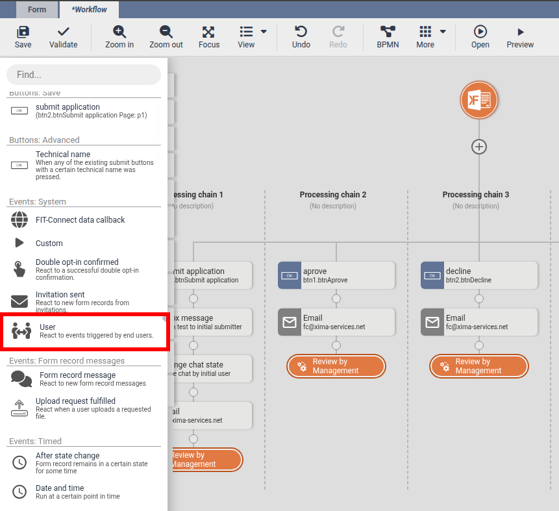Click the Events: Timed section heading
This screenshot has width=559, height=511.
coord(35,441)
